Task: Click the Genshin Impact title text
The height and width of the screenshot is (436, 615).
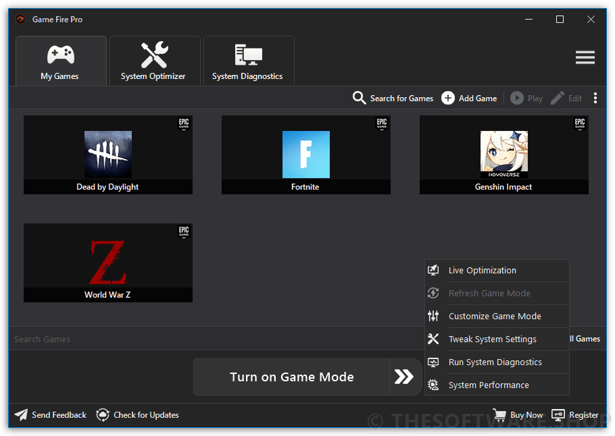Action: pos(503,187)
